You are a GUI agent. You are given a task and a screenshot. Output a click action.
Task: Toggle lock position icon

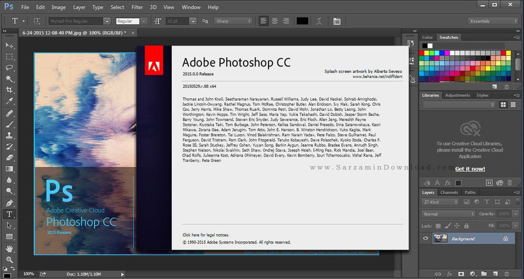(x=457, y=226)
